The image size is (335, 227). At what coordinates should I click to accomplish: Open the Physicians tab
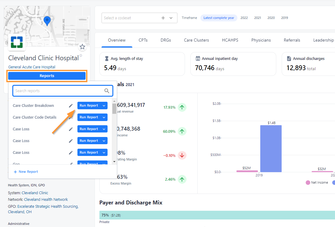(x=261, y=40)
